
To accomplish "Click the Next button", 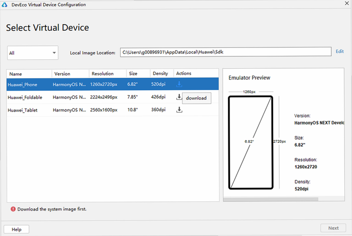I will (334, 228).
